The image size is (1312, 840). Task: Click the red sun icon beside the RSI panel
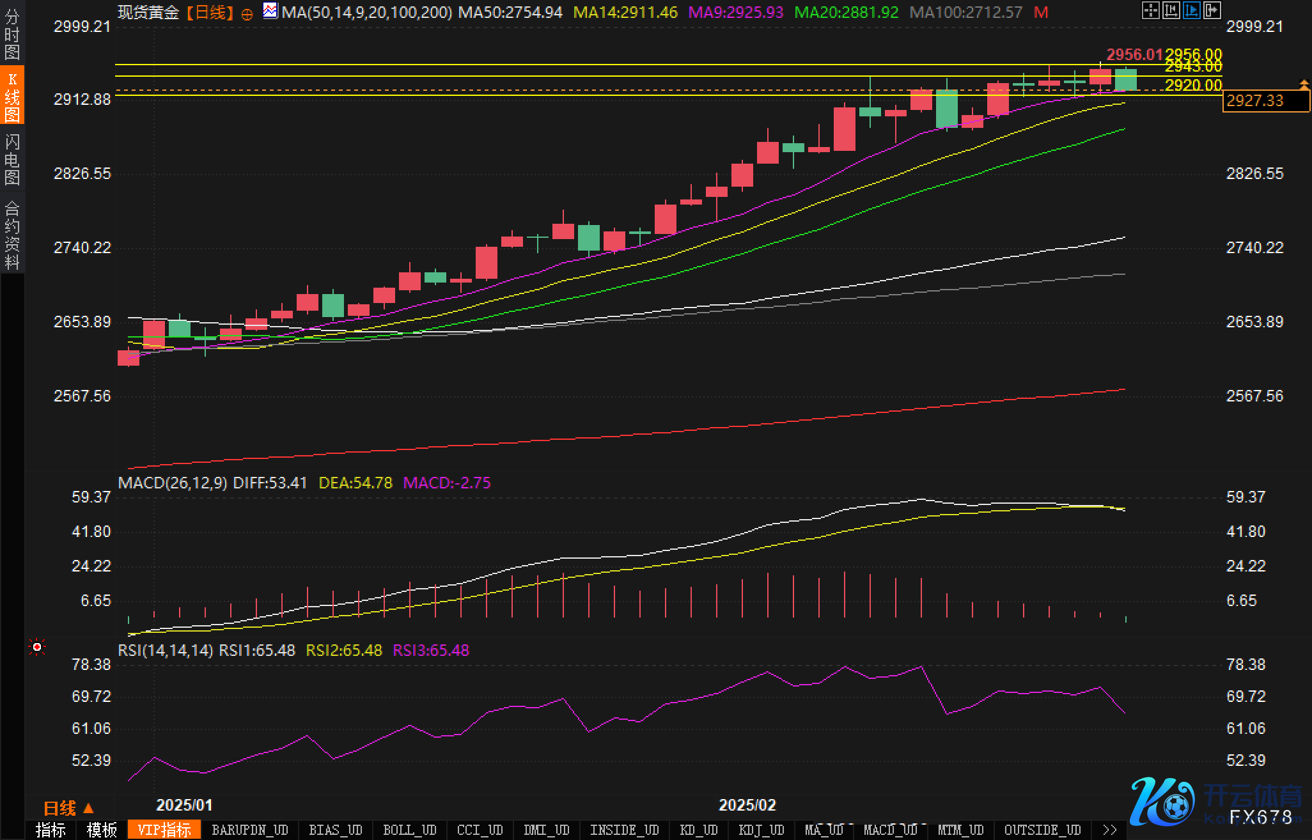pyautogui.click(x=37, y=648)
